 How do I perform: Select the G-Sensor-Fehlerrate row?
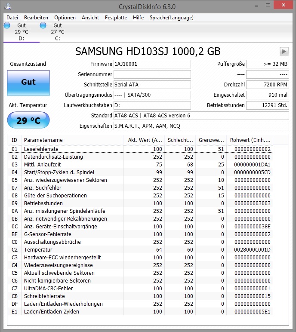pos(141,234)
